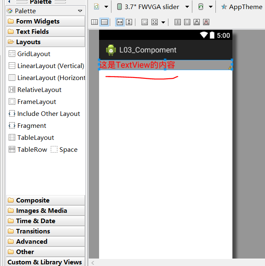The height and width of the screenshot is (266, 265).
Task: Expand the Images & Media category
Action: point(45,210)
